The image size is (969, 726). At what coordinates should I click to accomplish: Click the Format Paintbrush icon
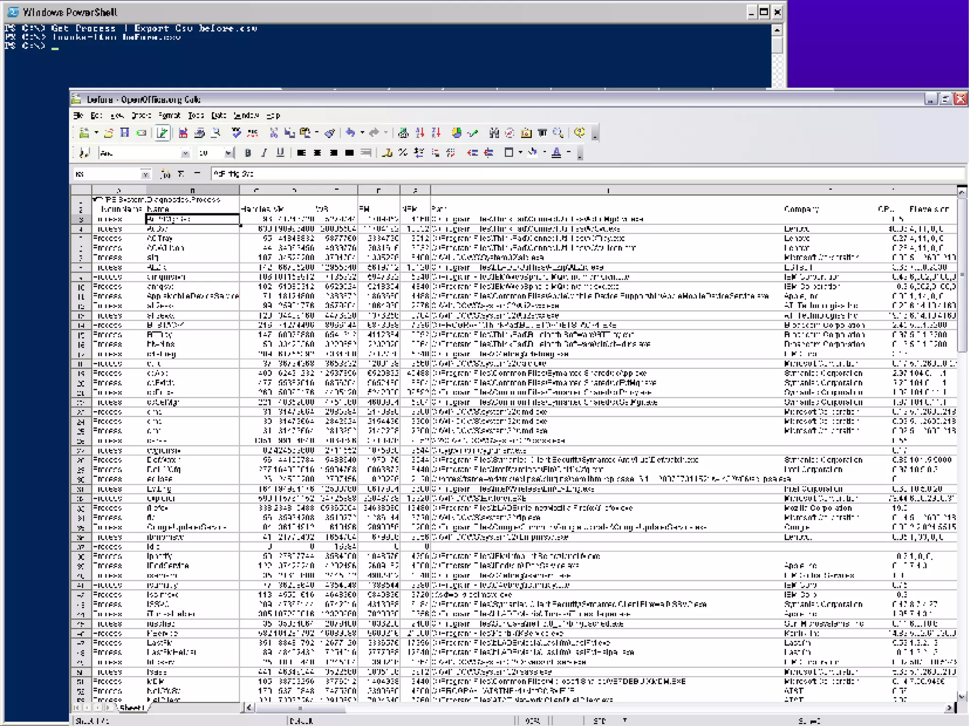(x=330, y=133)
